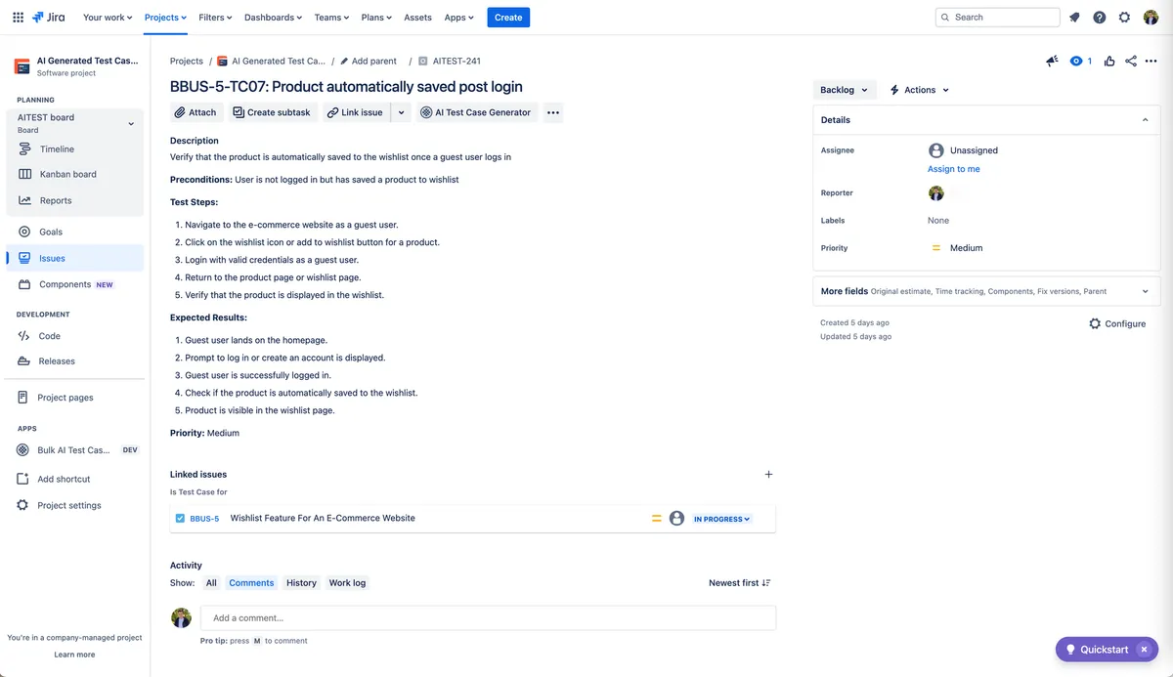Image resolution: width=1173 pixels, height=677 pixels.
Task: Click the Add a comment field
Action: coord(488,617)
